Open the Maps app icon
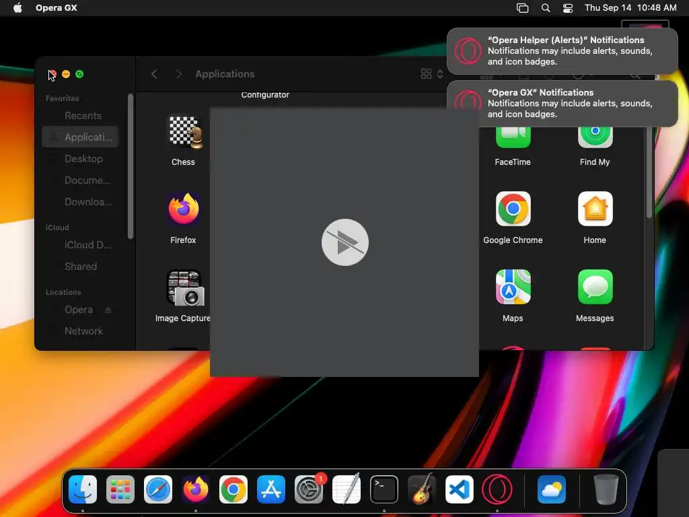Image resolution: width=689 pixels, height=517 pixels. (513, 287)
